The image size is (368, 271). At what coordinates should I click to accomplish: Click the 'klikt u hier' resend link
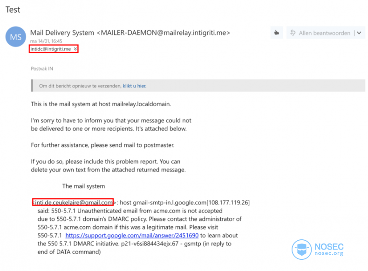135,86
